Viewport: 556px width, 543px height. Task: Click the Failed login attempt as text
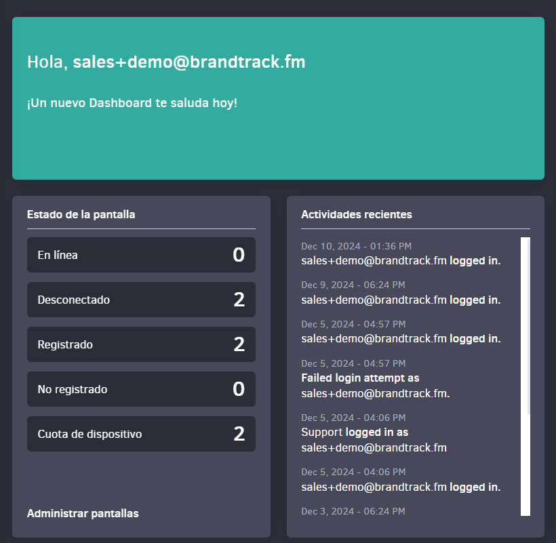(x=360, y=378)
